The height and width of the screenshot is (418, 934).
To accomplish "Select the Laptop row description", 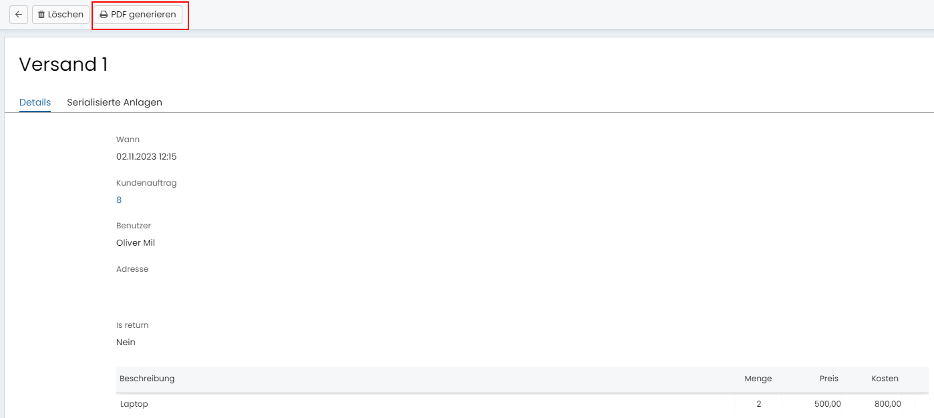I will point(134,404).
